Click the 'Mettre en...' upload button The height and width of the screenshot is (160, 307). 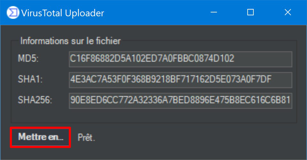tap(40, 137)
